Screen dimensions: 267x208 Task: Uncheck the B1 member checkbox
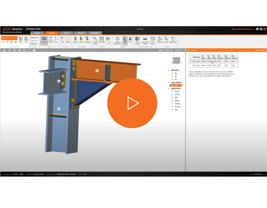click(172, 76)
